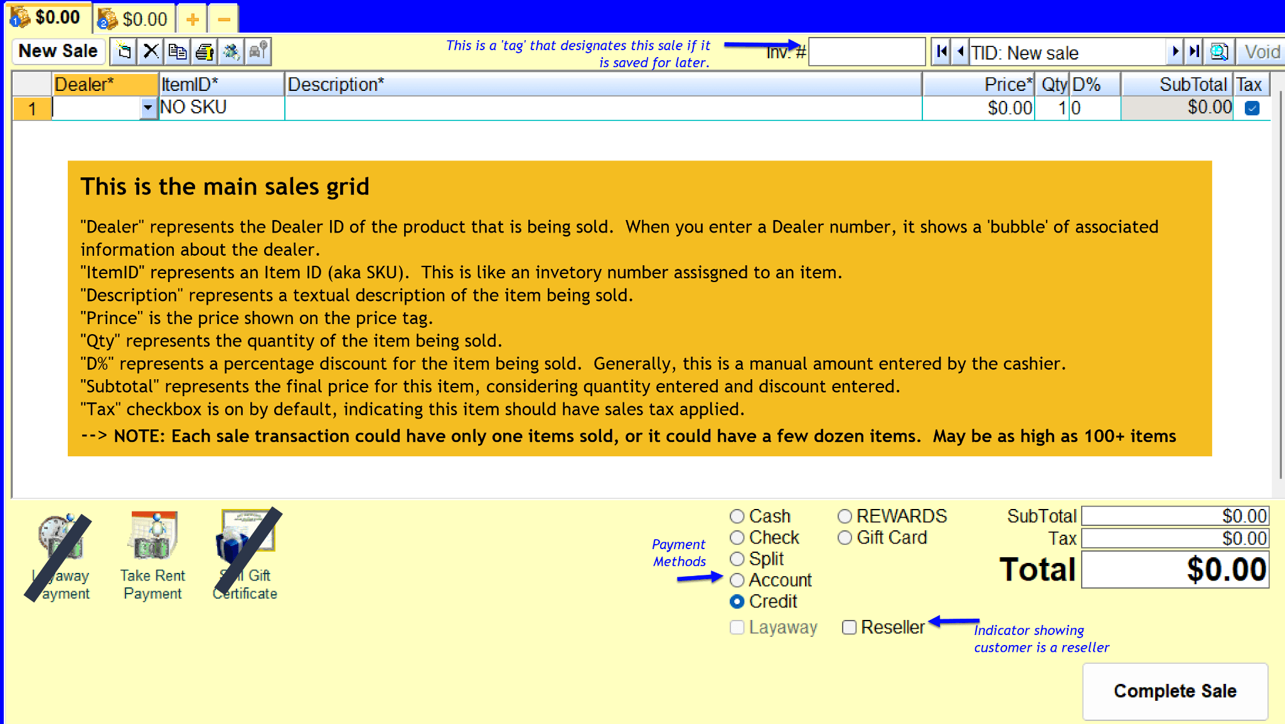The height and width of the screenshot is (724, 1285).
Task: Click the Take Rent Payment icon
Action: point(152,555)
